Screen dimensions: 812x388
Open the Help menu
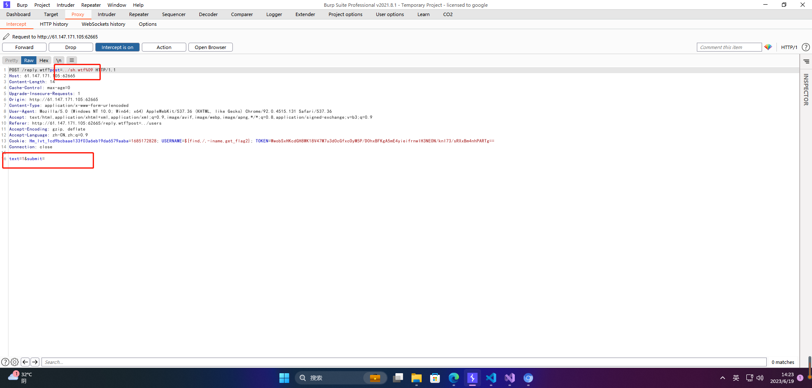[x=138, y=5]
